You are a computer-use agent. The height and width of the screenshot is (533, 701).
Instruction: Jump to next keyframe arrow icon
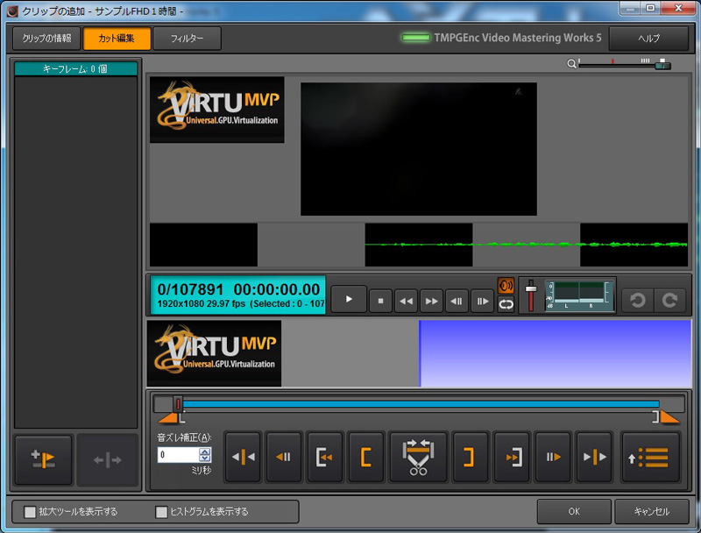pos(594,457)
